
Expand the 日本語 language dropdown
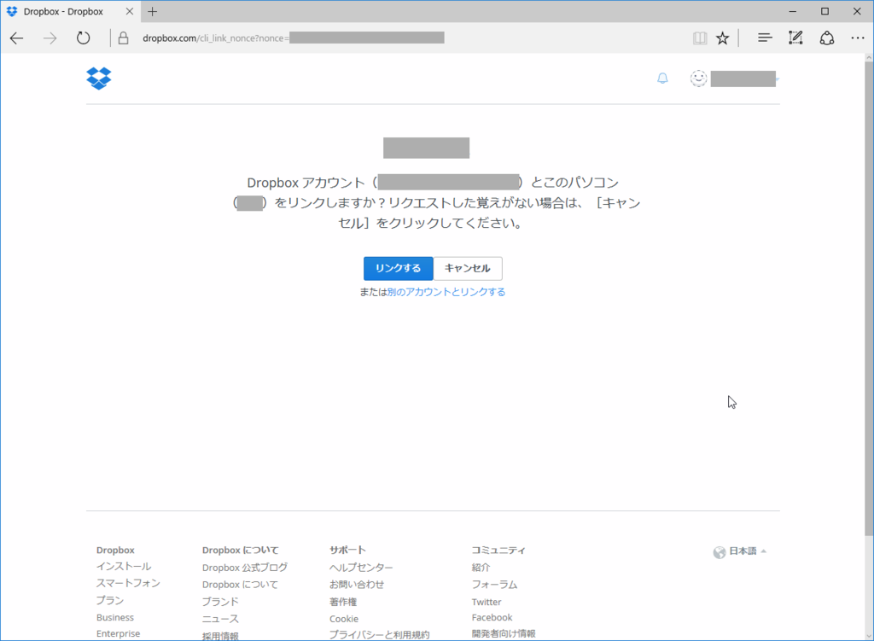click(x=748, y=551)
